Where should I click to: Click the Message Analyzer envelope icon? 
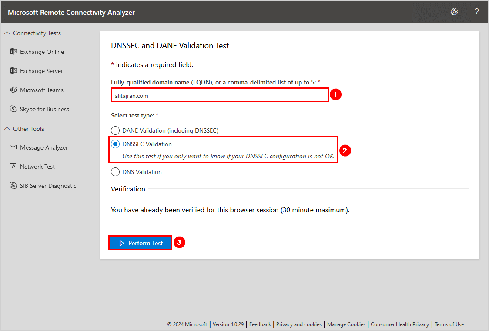tap(13, 147)
